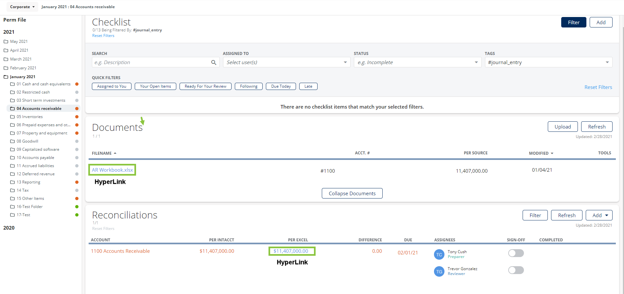Click 1100 Accounts Receivable account
The width and height of the screenshot is (624, 294).
point(120,251)
